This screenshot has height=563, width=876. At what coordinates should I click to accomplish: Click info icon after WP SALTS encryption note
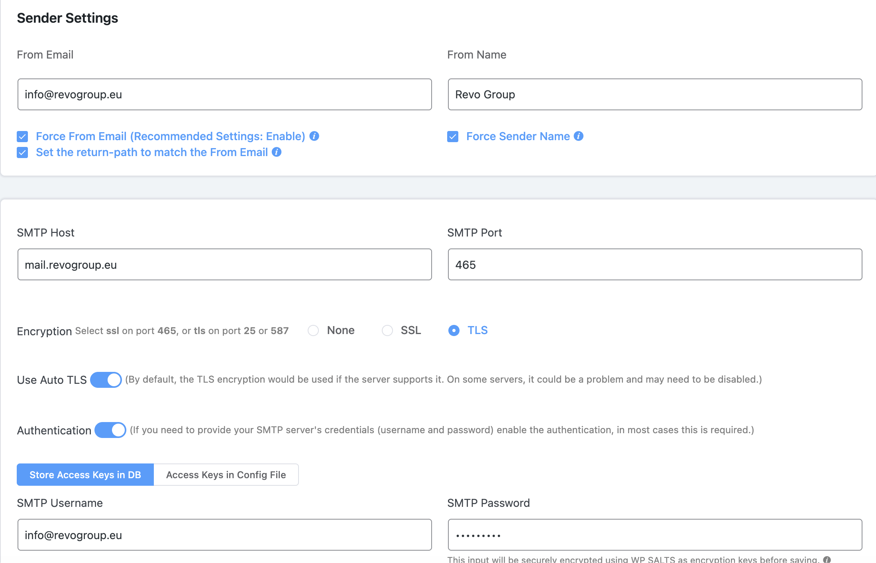tap(827, 559)
